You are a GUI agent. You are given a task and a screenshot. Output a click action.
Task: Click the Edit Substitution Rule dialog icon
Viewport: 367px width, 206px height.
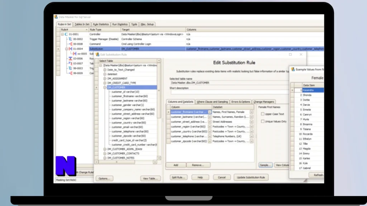(97, 55)
